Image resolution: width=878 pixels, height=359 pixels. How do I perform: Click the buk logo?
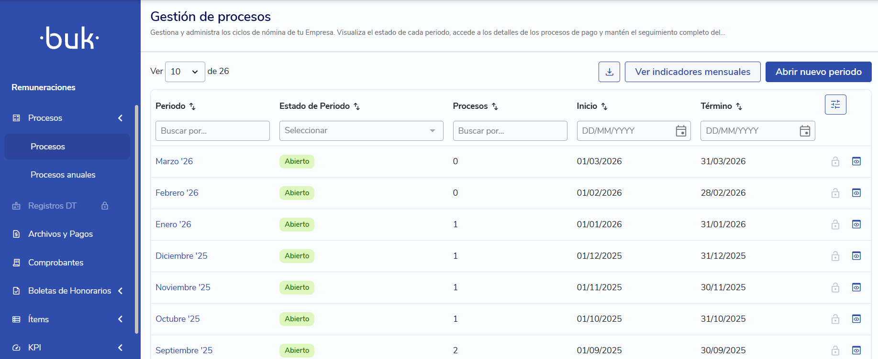point(70,38)
